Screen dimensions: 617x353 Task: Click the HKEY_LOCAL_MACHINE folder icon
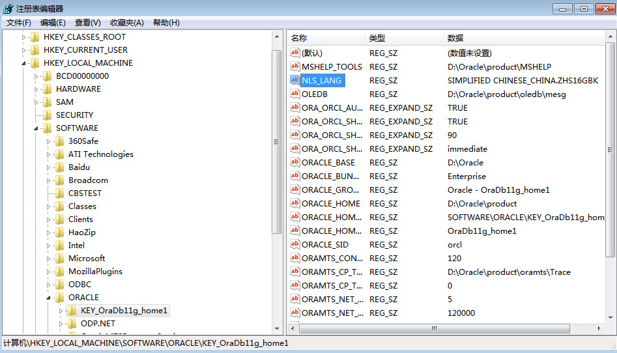click(x=35, y=63)
